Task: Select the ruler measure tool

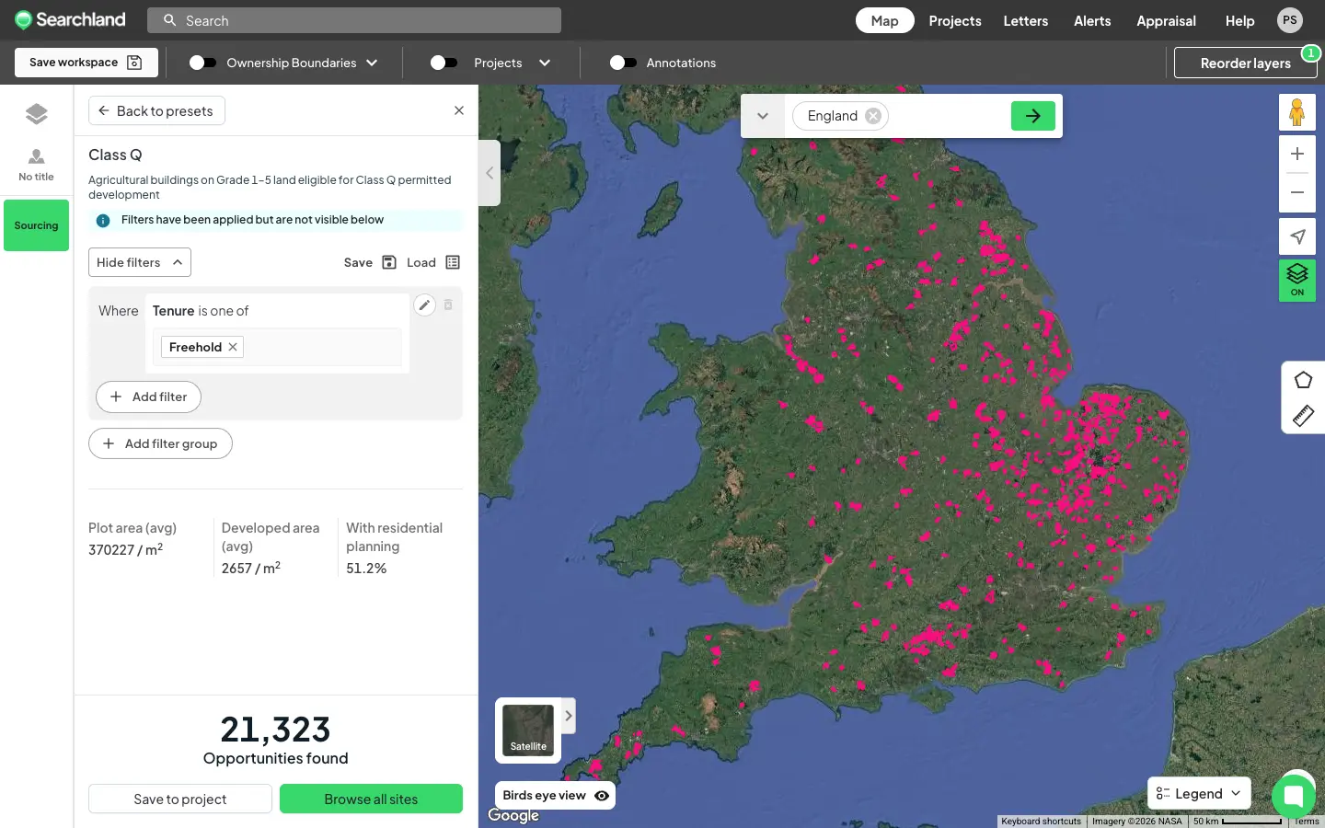Action: coord(1304,416)
